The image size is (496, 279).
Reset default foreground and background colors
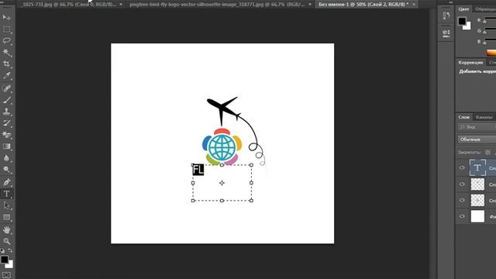(2, 250)
